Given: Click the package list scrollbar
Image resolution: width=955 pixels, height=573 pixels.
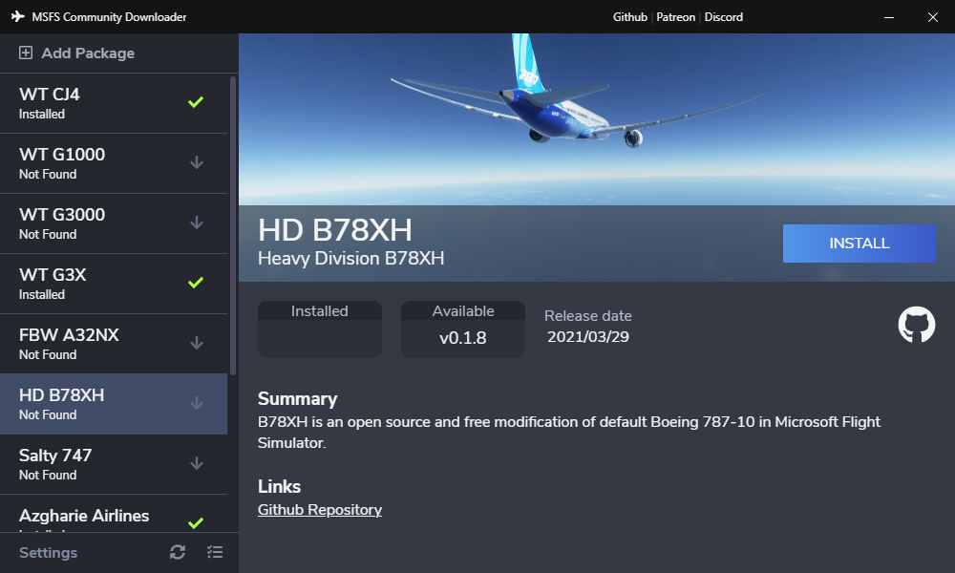Looking at the screenshot, I should click(233, 225).
